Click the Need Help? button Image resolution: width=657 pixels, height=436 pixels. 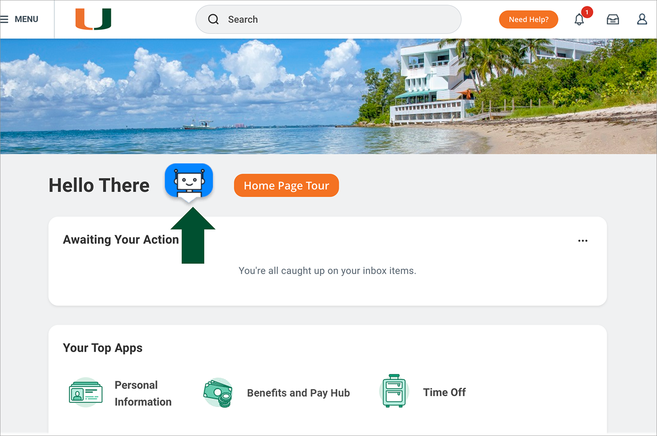pyautogui.click(x=528, y=19)
